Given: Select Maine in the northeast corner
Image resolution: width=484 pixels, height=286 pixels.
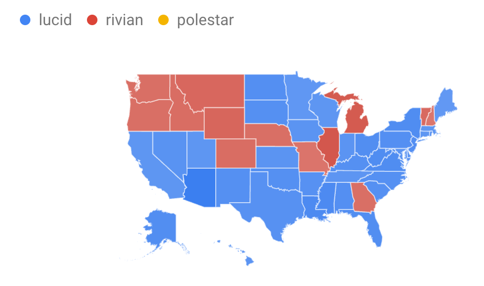Looking at the screenshot, I should coord(445,105).
